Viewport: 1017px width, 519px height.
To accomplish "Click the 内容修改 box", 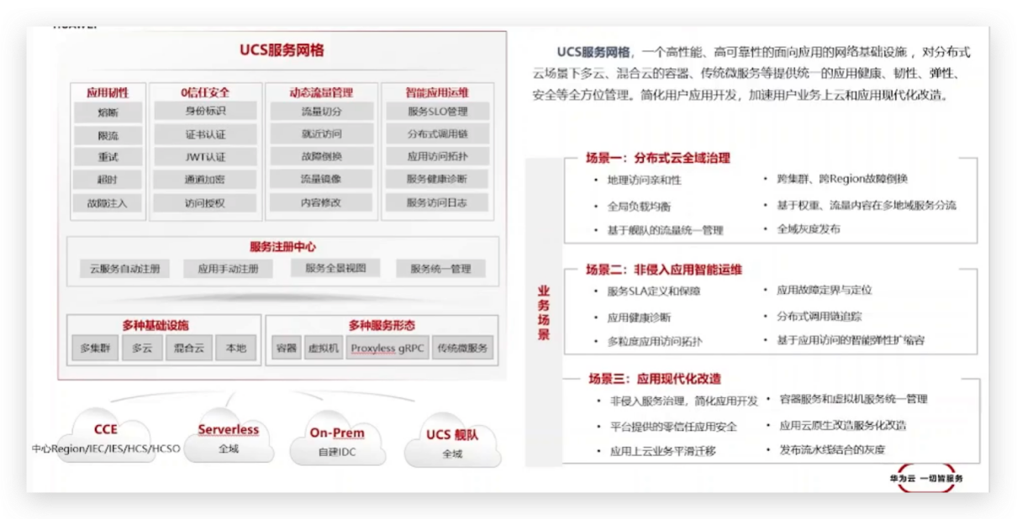I will pyautogui.click(x=321, y=202).
